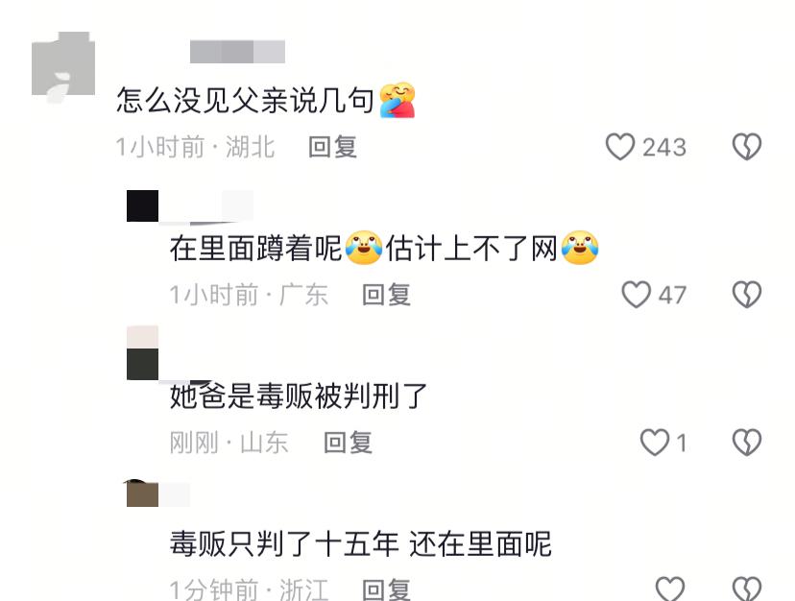Open the Zhejiang replier's brown avatar
The height and width of the screenshot is (601, 795).
(142, 493)
